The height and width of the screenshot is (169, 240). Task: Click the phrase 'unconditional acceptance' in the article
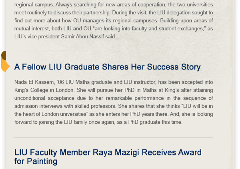(44, 98)
